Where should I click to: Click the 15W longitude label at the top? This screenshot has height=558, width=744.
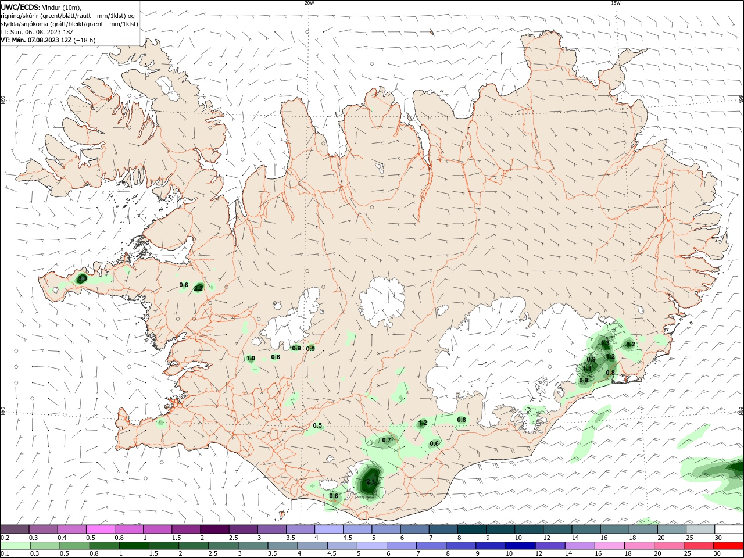(616, 3)
